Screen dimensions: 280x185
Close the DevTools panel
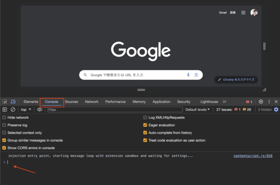coord(276,102)
